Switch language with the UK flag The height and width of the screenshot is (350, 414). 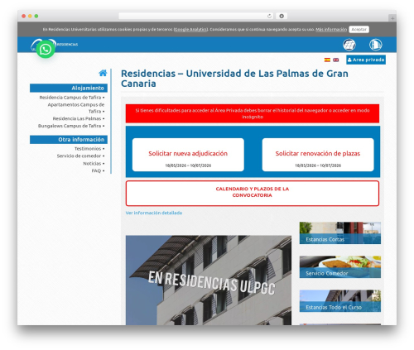335,60
